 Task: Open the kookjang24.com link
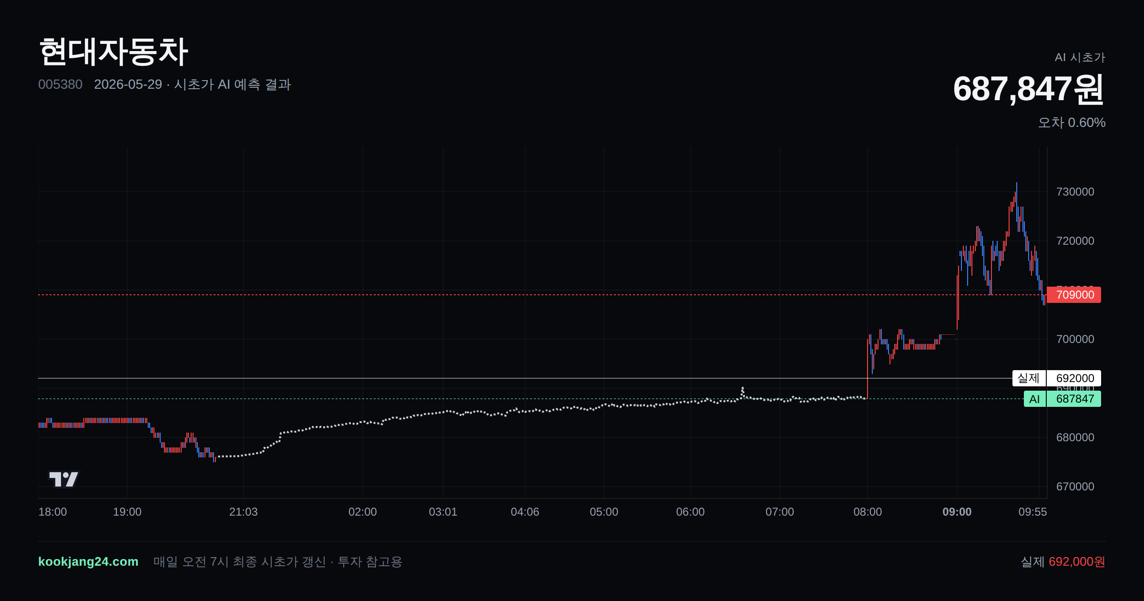coord(88,561)
